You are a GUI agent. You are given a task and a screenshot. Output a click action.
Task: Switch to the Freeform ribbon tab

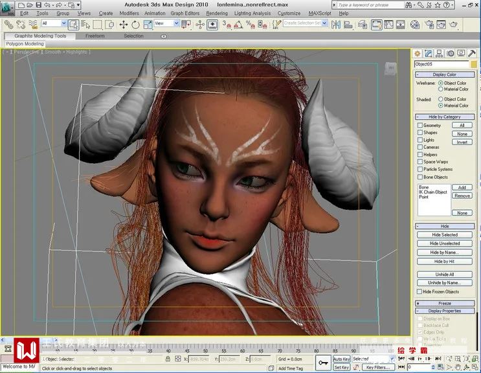[95, 36]
